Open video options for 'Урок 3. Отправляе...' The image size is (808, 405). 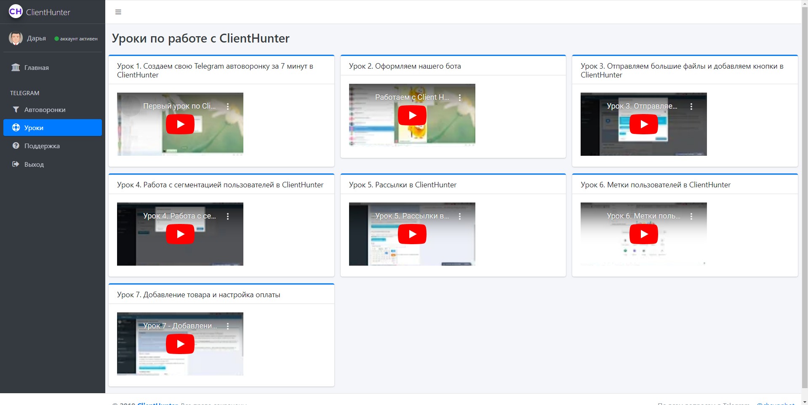(x=691, y=107)
